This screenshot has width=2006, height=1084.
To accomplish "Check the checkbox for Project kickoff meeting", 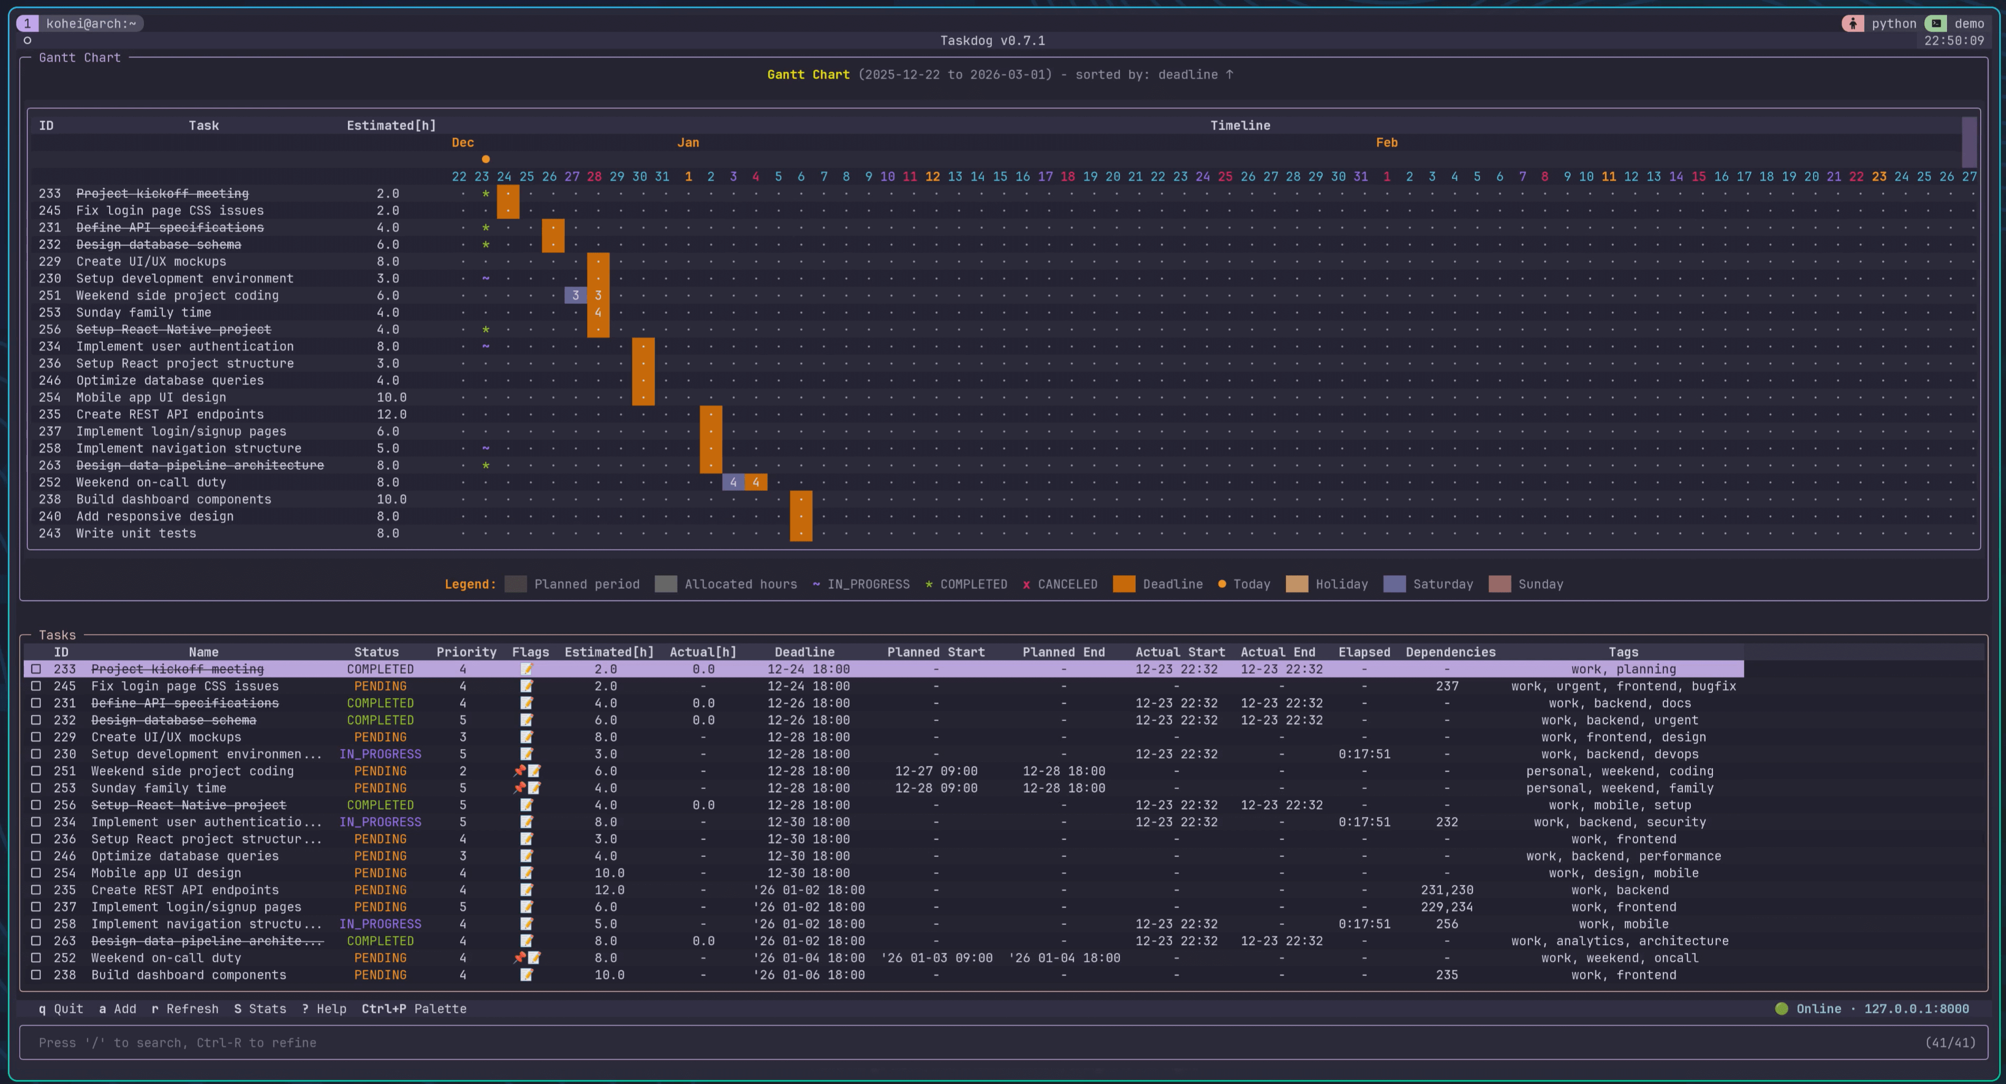I will [36, 668].
